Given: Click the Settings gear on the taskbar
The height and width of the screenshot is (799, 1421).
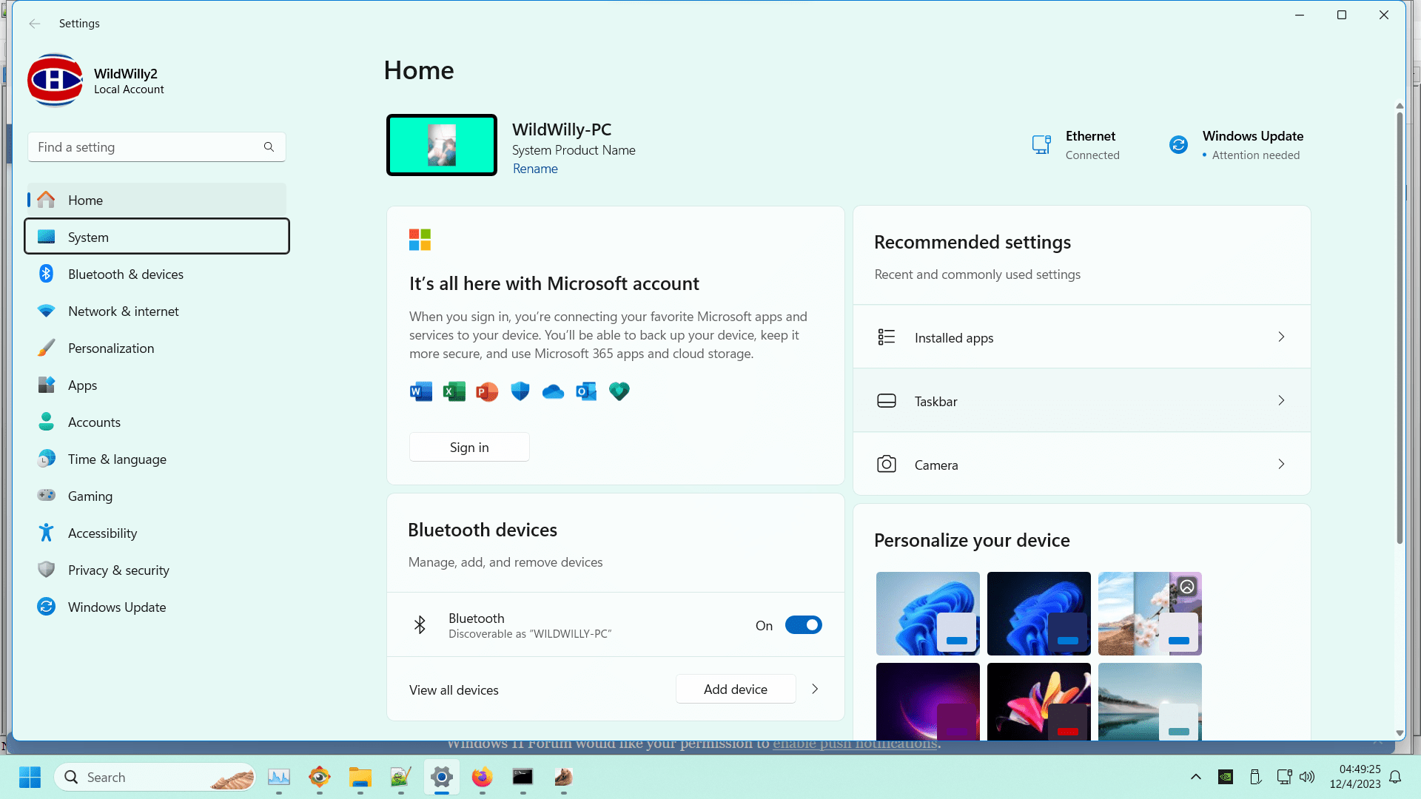Looking at the screenshot, I should pyautogui.click(x=442, y=778).
